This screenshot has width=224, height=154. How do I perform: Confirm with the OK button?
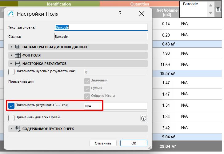[134, 143]
